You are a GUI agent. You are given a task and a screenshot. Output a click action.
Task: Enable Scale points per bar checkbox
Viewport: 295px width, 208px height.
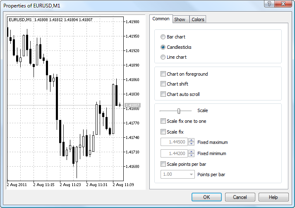pos(163,164)
